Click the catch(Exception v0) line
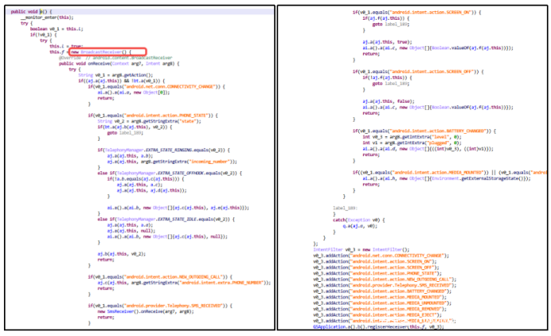The image size is (551, 336). [x=363, y=219]
